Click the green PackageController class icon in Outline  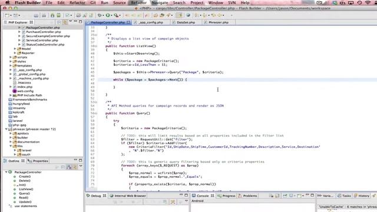pyautogui.click(x=11, y=172)
